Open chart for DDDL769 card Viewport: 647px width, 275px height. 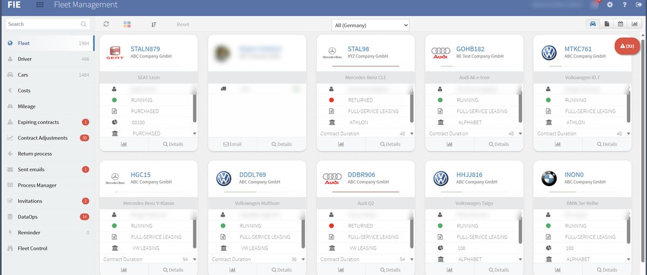tap(232, 270)
